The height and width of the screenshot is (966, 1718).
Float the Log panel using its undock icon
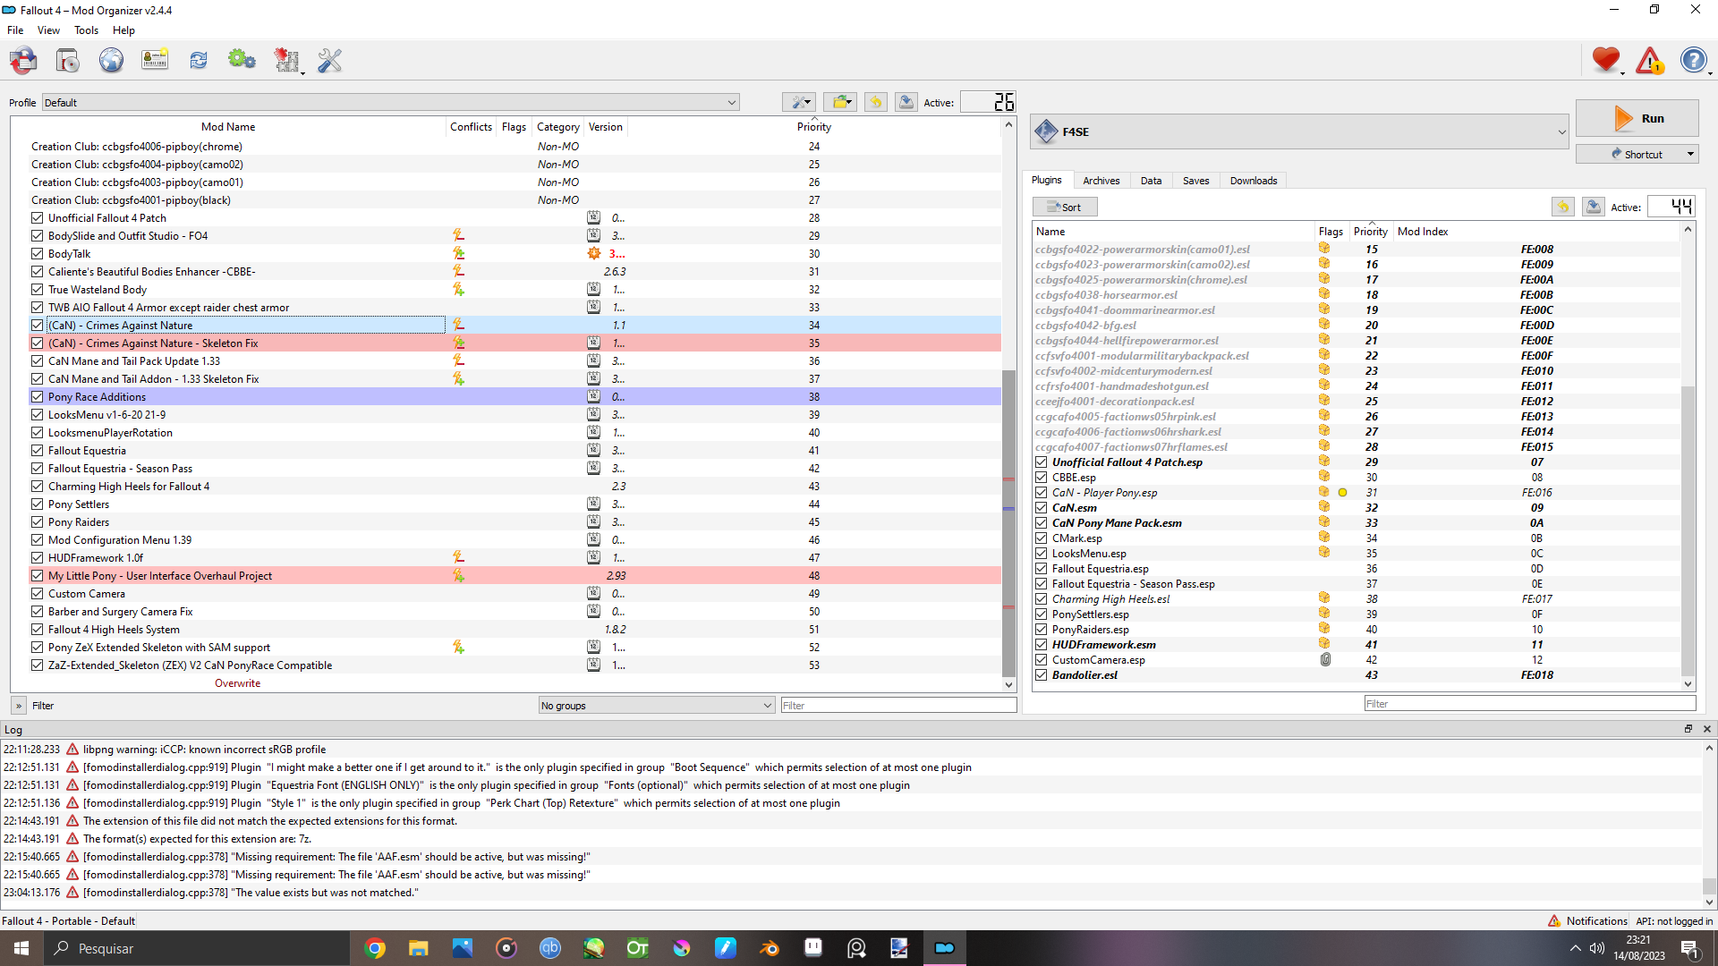(x=1688, y=729)
